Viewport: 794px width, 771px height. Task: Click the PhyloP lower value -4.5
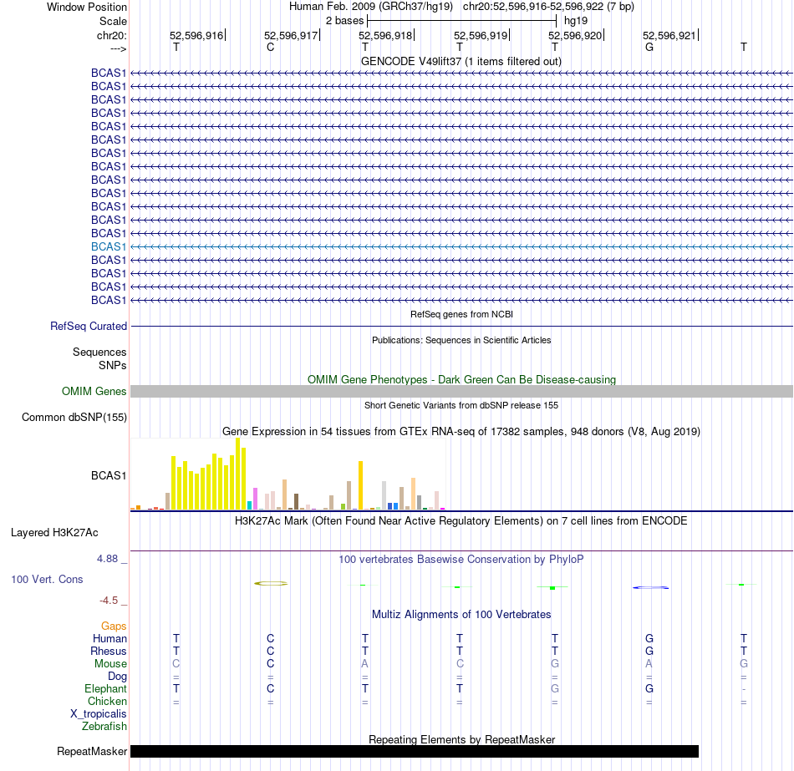coord(109,601)
